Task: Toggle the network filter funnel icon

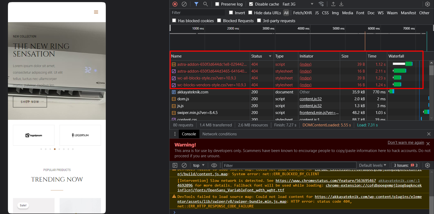Action: 196,4
